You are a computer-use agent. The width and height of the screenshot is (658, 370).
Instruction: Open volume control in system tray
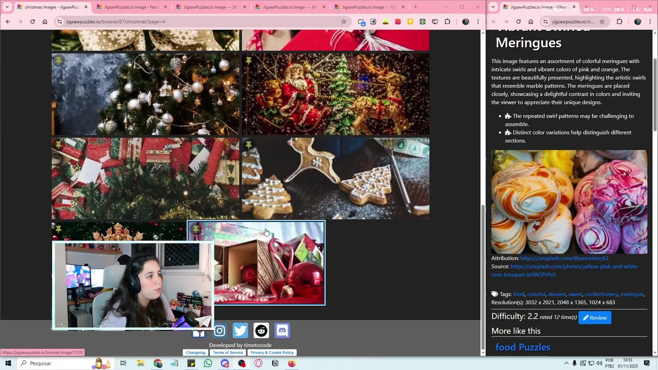[599, 363]
